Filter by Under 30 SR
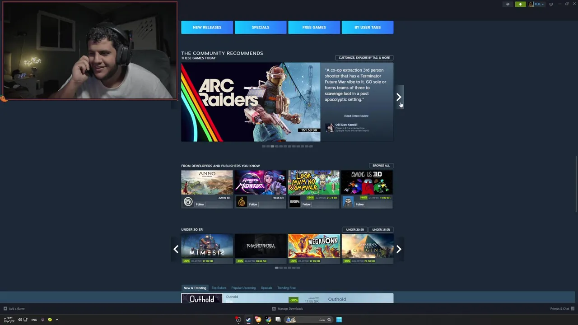The width and height of the screenshot is (578, 325). pyautogui.click(x=355, y=230)
